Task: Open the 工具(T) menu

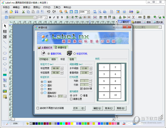Action: (57, 7)
